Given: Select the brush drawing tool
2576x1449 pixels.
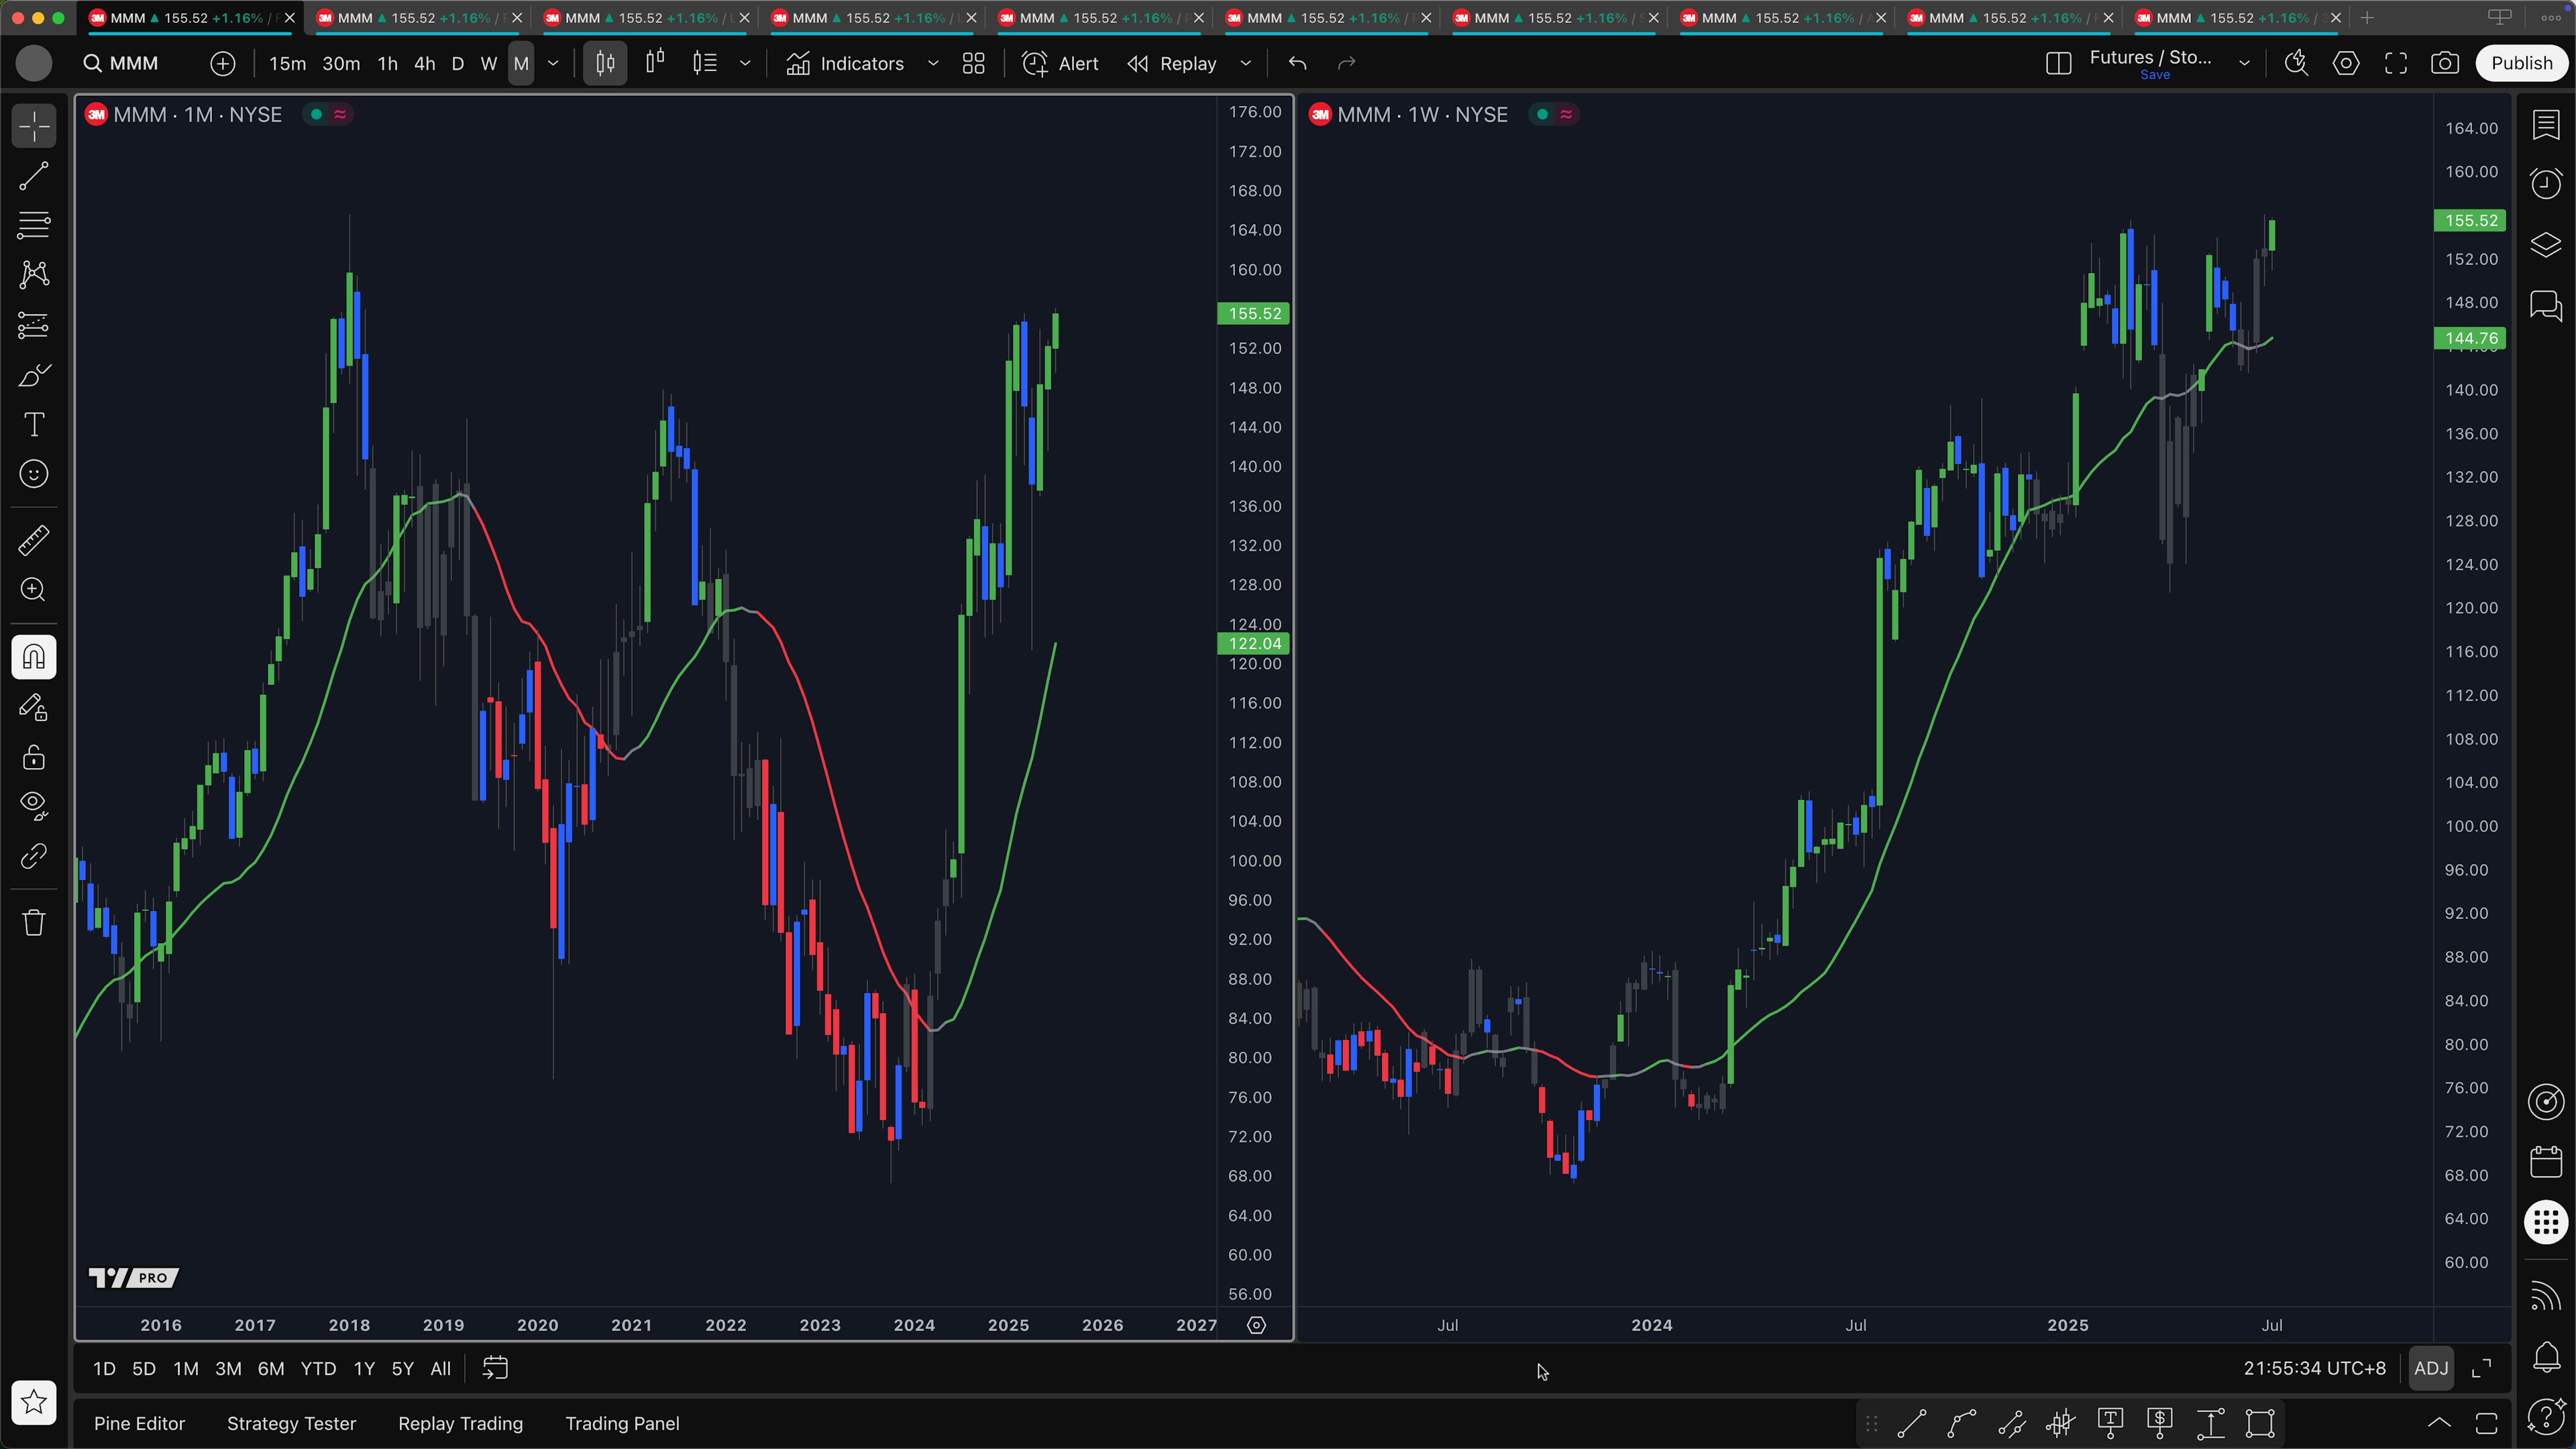Looking at the screenshot, I should click(34, 375).
